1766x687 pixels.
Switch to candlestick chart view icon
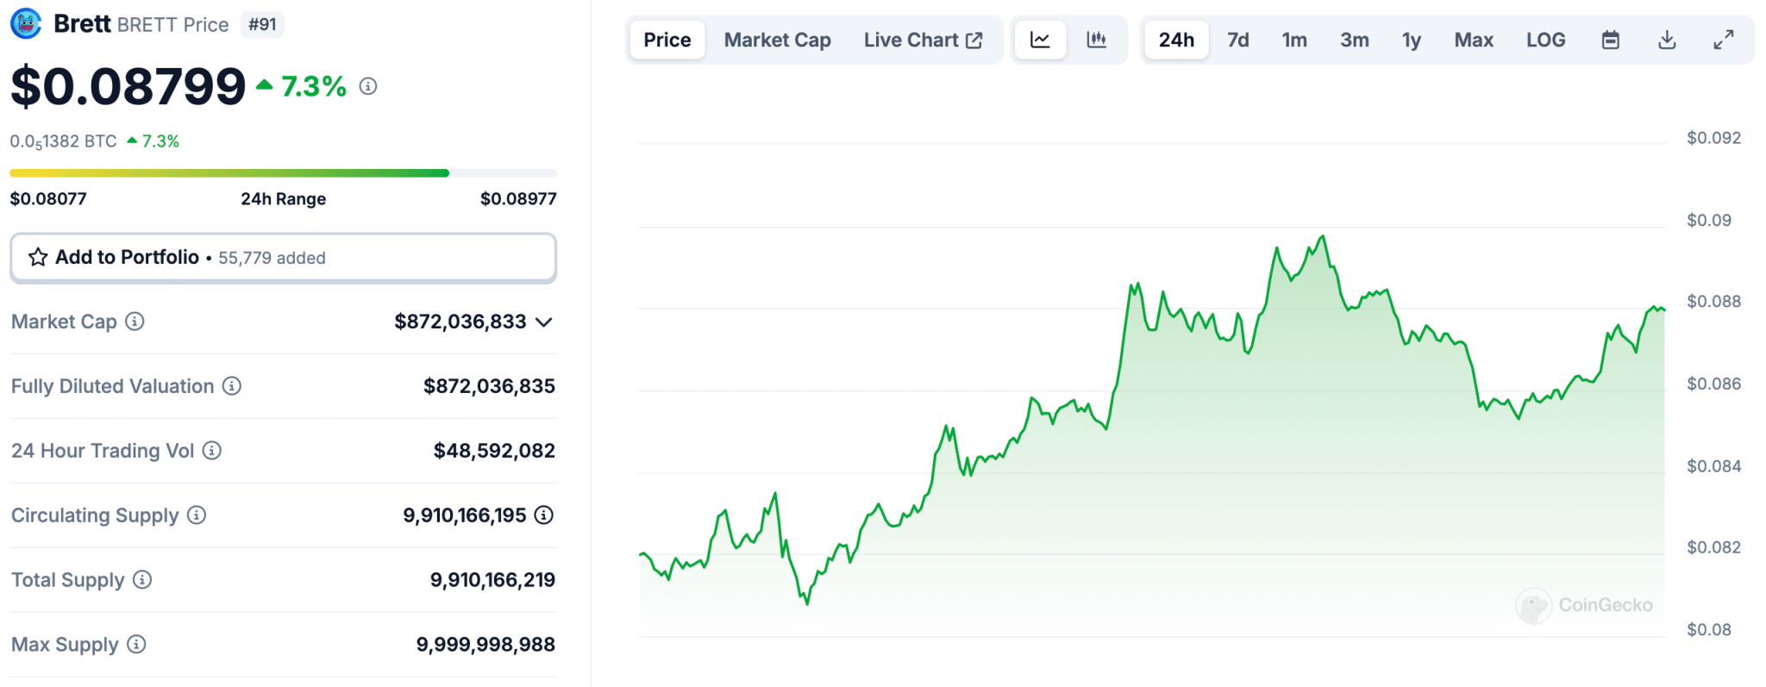(x=1096, y=40)
